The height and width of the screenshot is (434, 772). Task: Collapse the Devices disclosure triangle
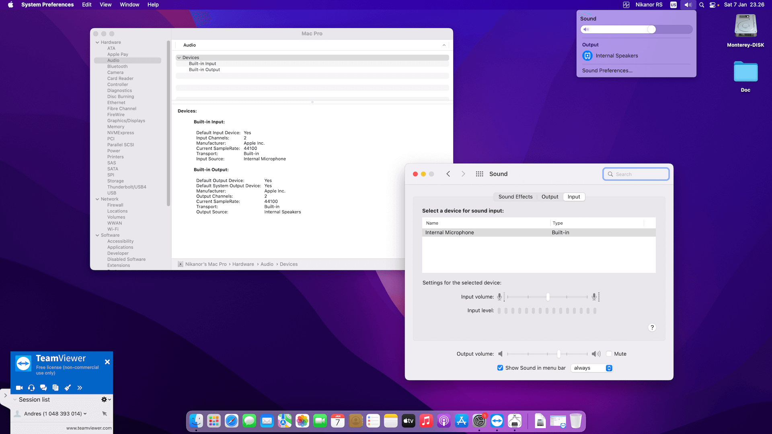(x=179, y=58)
